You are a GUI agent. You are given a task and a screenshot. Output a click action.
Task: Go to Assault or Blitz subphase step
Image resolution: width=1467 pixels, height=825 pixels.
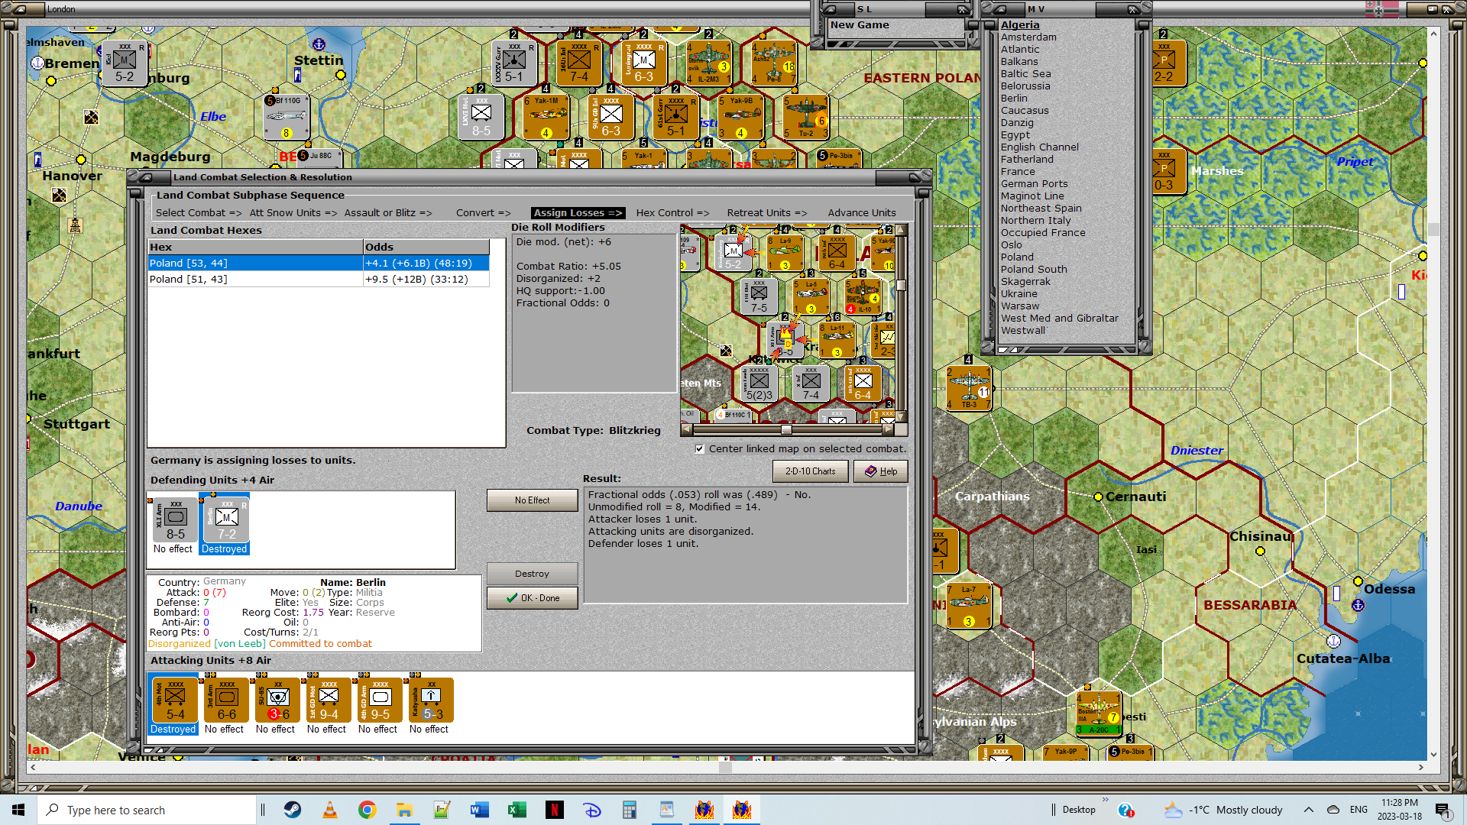click(388, 213)
